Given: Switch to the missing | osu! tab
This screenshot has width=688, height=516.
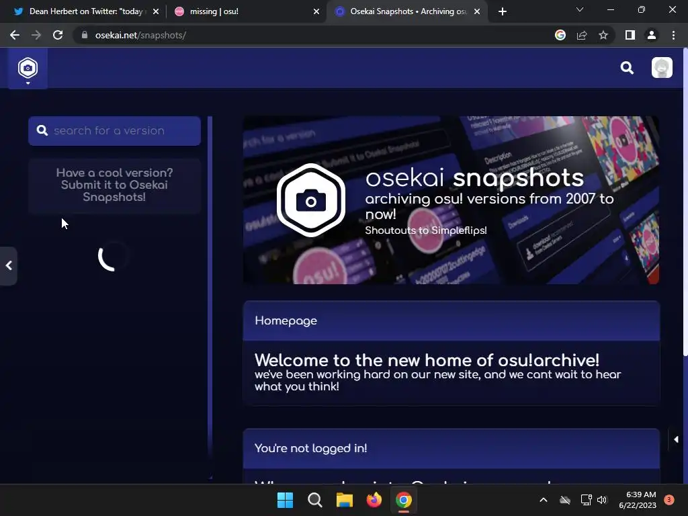Looking at the screenshot, I should [247, 11].
